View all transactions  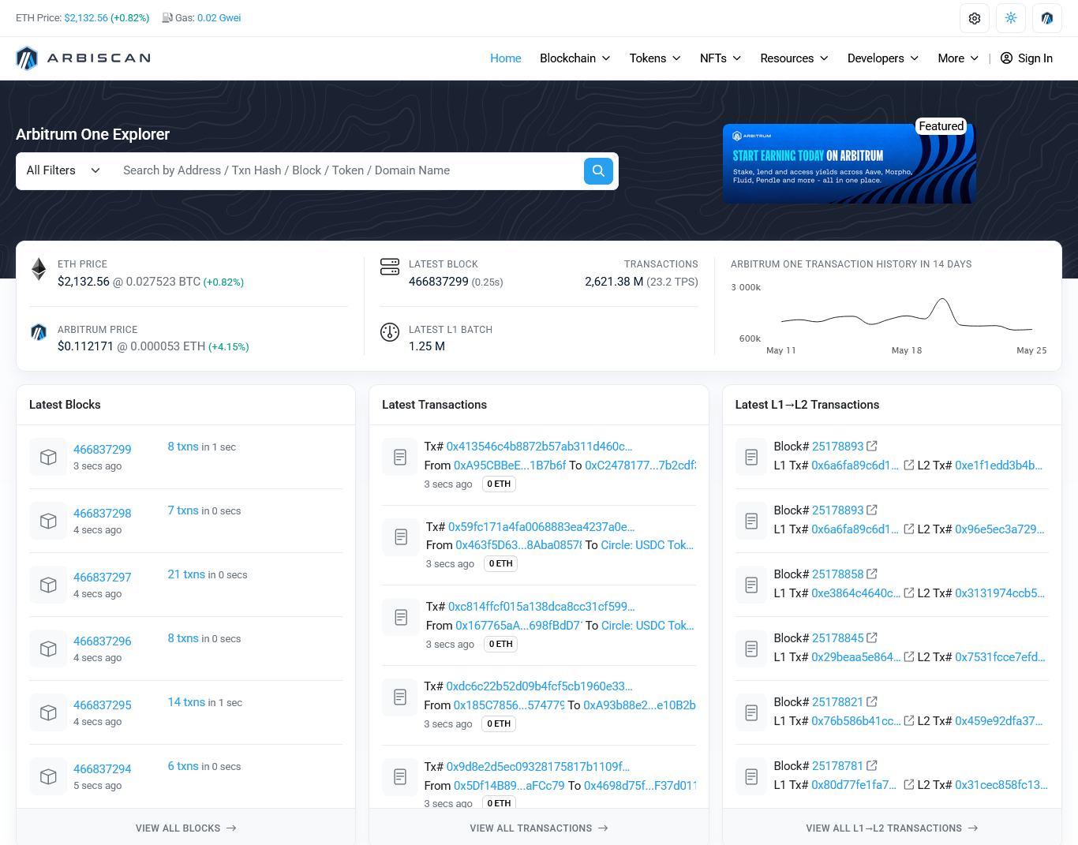pyautogui.click(x=539, y=828)
